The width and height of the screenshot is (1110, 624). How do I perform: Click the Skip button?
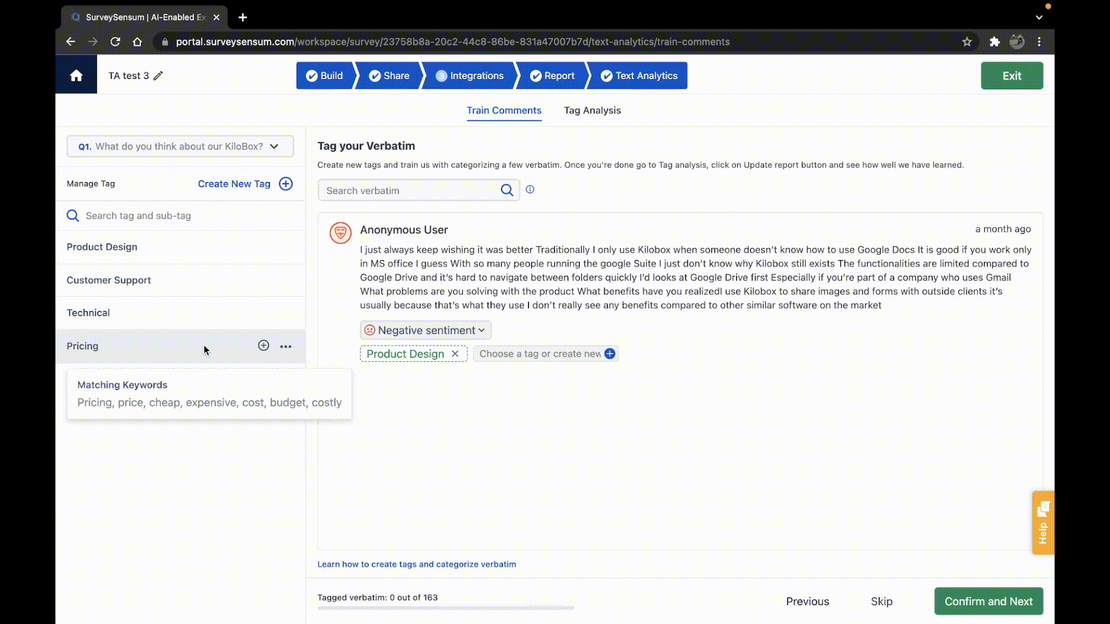coord(881,601)
